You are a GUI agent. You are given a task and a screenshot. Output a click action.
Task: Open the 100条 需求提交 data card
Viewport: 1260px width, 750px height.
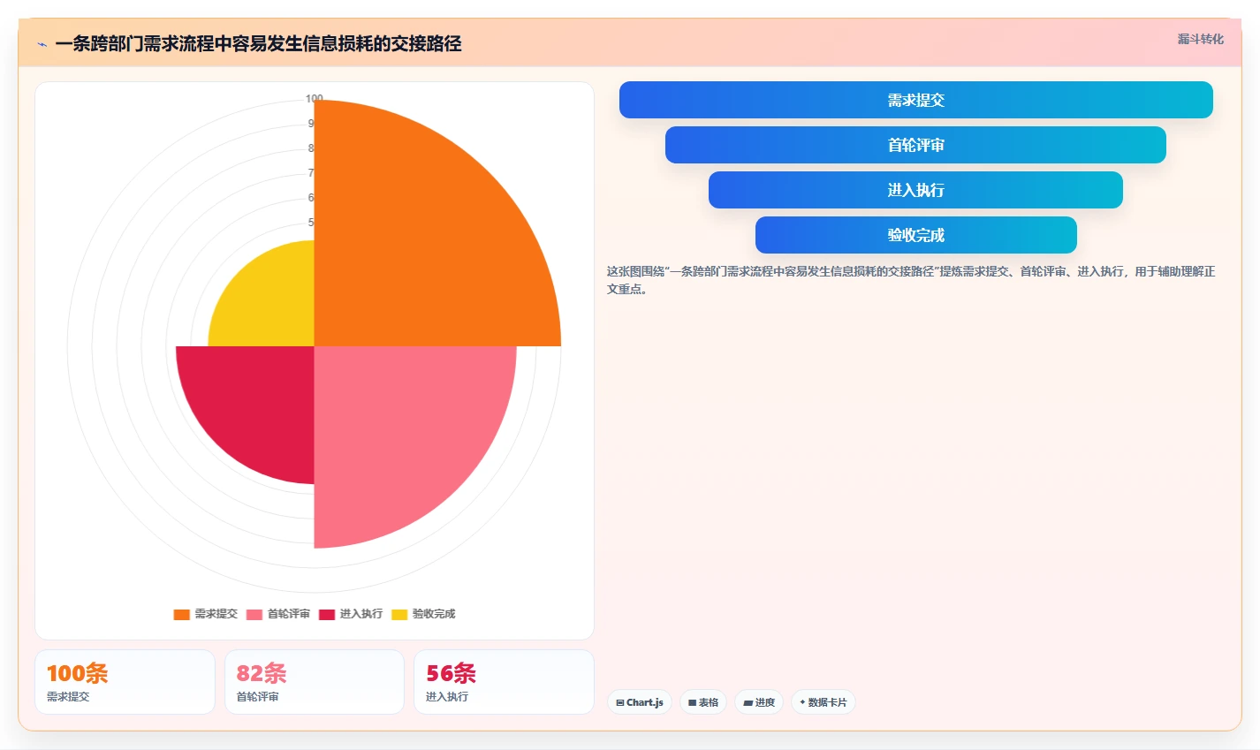(x=125, y=682)
